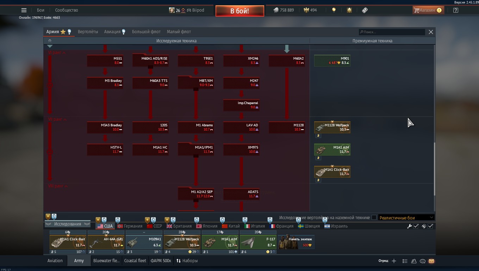Select the ADATS vehicle in tree
This screenshot has height=271, width=479.
(241, 194)
